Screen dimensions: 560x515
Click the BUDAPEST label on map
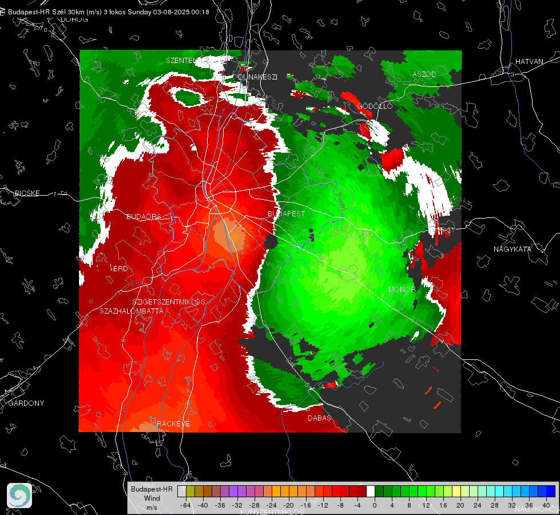click(x=287, y=213)
